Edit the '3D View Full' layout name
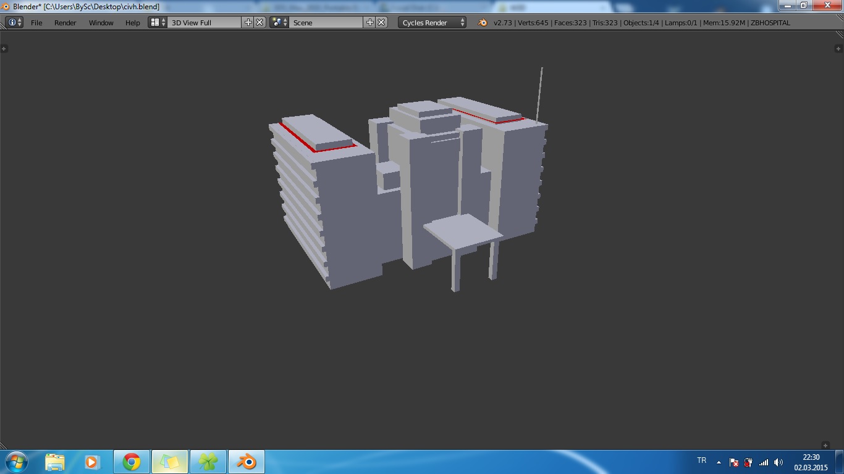 pyautogui.click(x=205, y=22)
